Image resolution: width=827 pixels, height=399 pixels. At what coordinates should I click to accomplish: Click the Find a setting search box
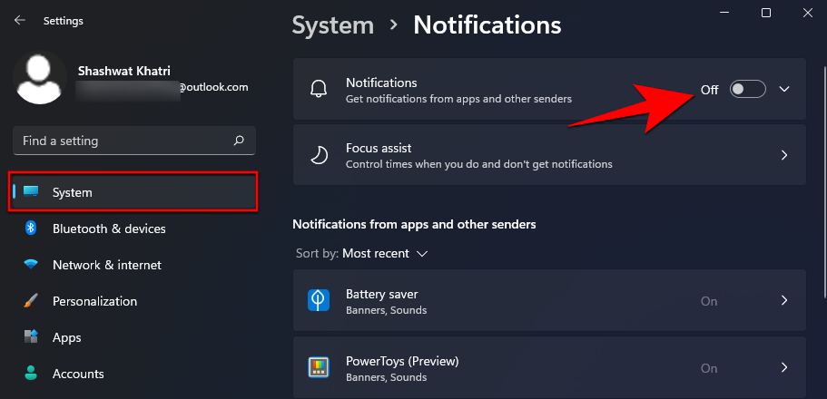click(x=123, y=141)
